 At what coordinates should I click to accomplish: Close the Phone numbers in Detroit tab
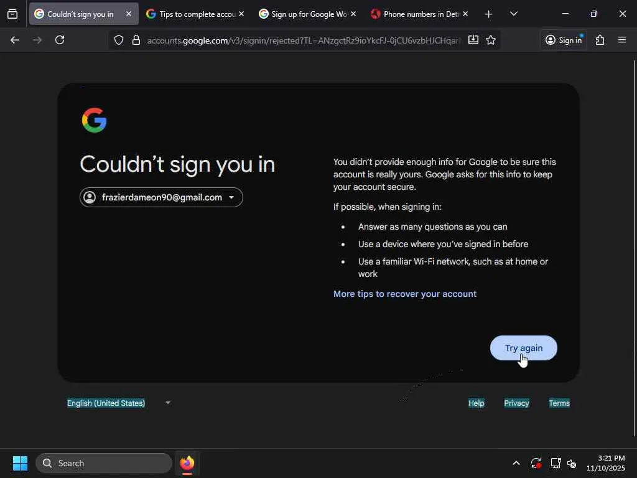coord(465,14)
